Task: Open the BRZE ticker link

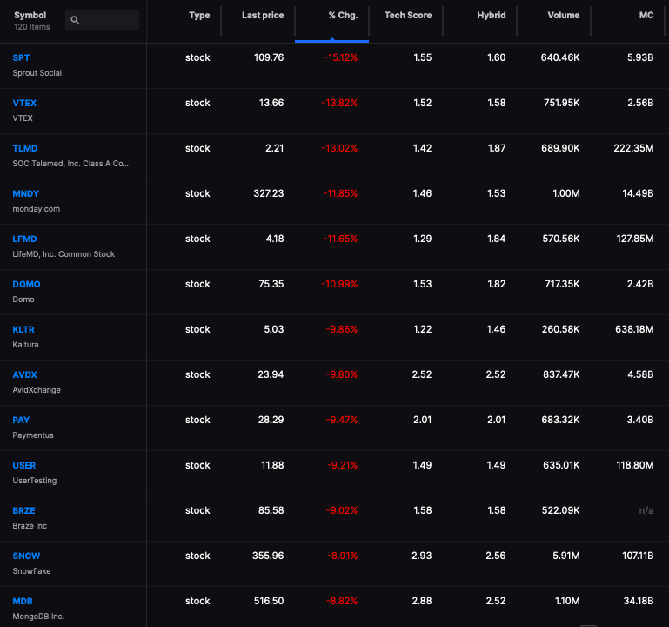Action: click(x=23, y=510)
